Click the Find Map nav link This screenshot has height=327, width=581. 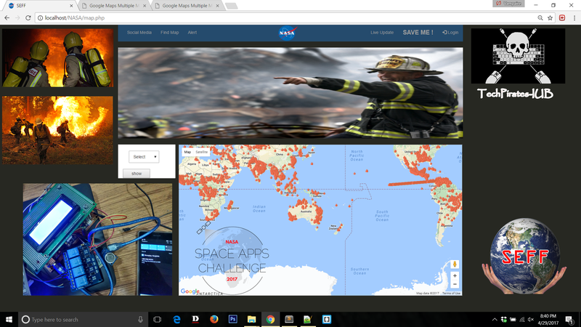coord(169,33)
